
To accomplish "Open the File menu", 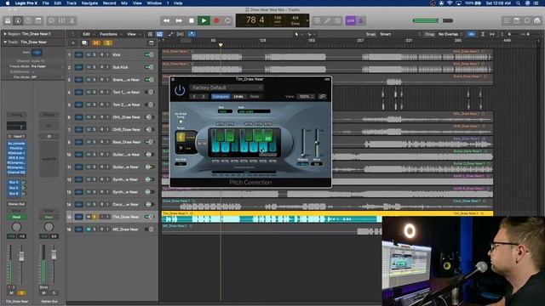I will 45,3.
